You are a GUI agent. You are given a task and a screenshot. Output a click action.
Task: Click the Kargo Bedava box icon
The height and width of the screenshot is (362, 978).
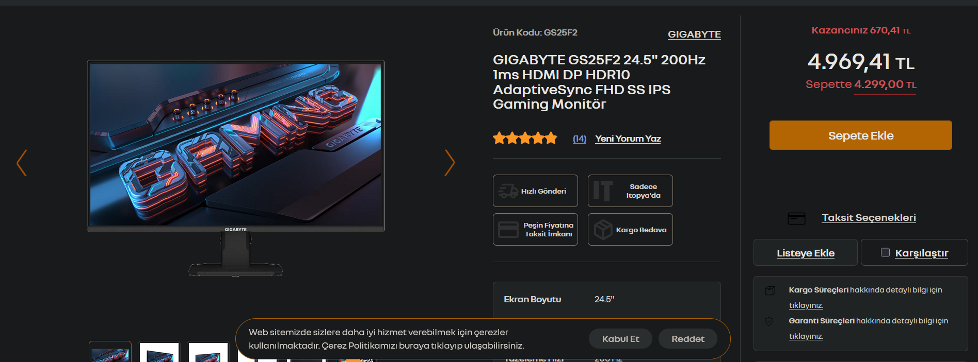pos(603,230)
